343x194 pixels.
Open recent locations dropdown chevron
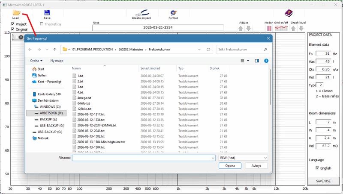point(47,50)
